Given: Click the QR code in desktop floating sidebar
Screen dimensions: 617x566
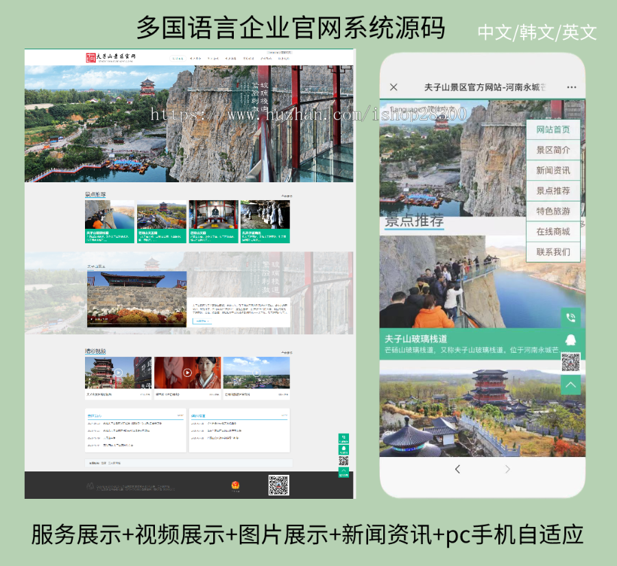Looking at the screenshot, I should pyautogui.click(x=343, y=460).
